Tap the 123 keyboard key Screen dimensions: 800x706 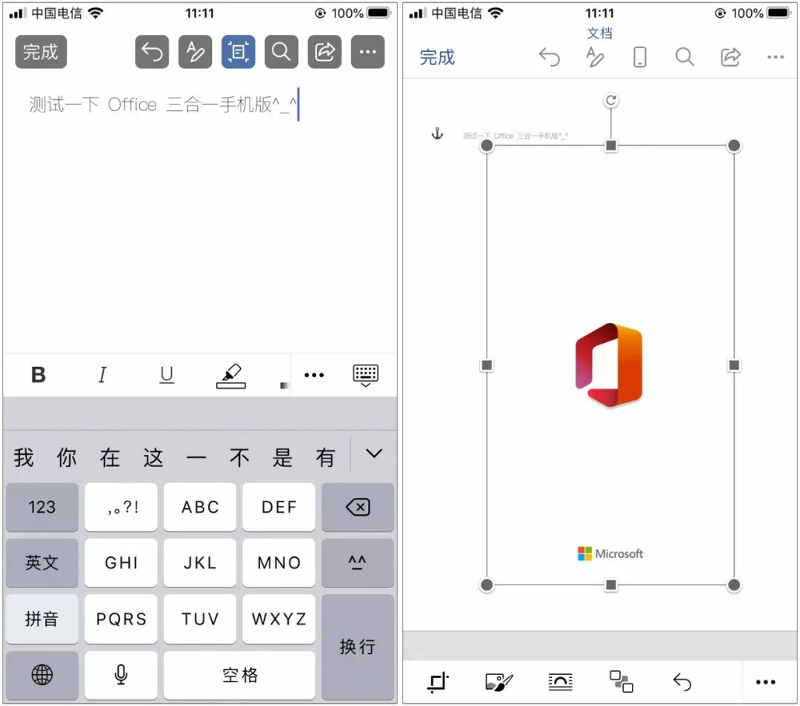coord(41,507)
